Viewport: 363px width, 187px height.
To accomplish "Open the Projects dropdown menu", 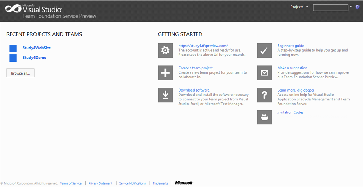I will coord(300,7).
